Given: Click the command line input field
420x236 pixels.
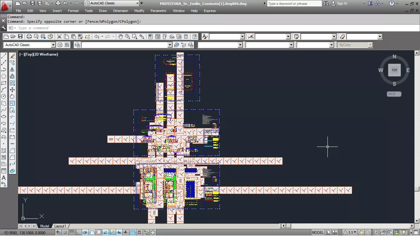Looking at the screenshot, I should [215, 28].
